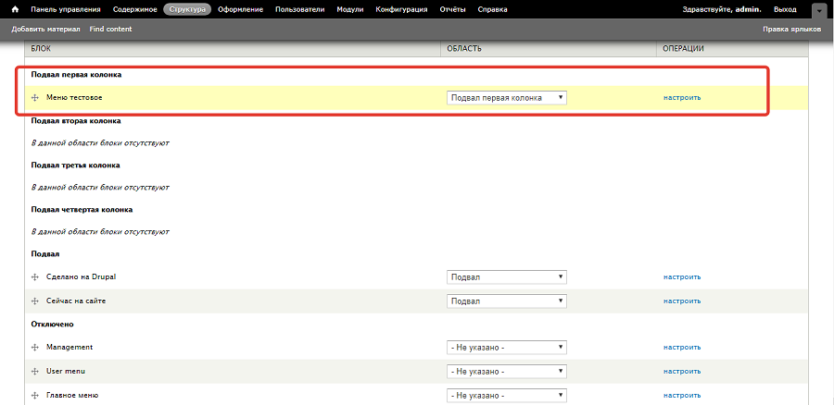Click настроить for User menu block
The width and height of the screenshot is (834, 405).
[x=682, y=372]
